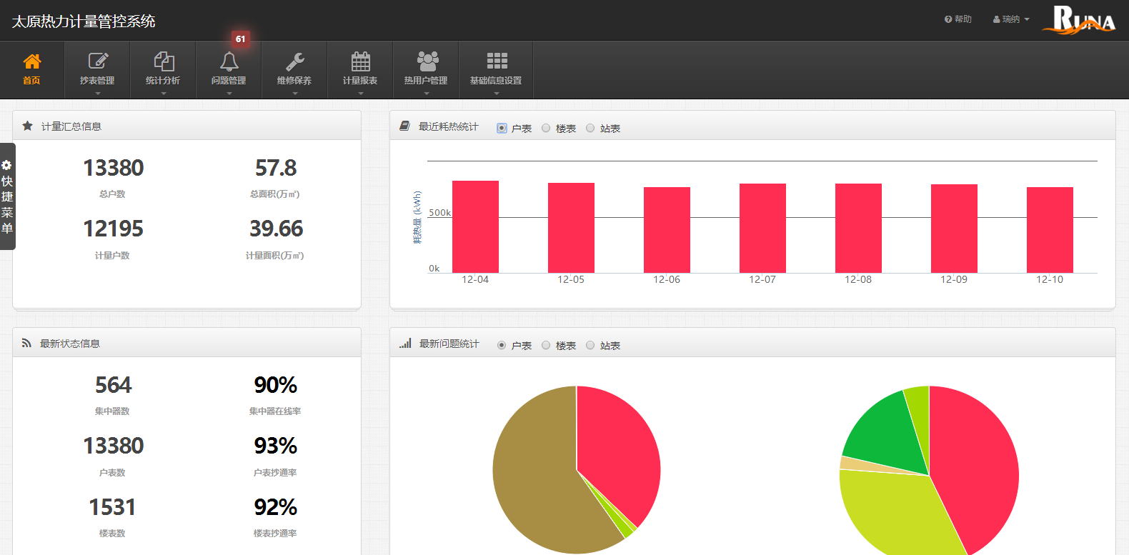Select 户表 in 最近耗热统计
The height and width of the screenshot is (555, 1129).
point(502,129)
